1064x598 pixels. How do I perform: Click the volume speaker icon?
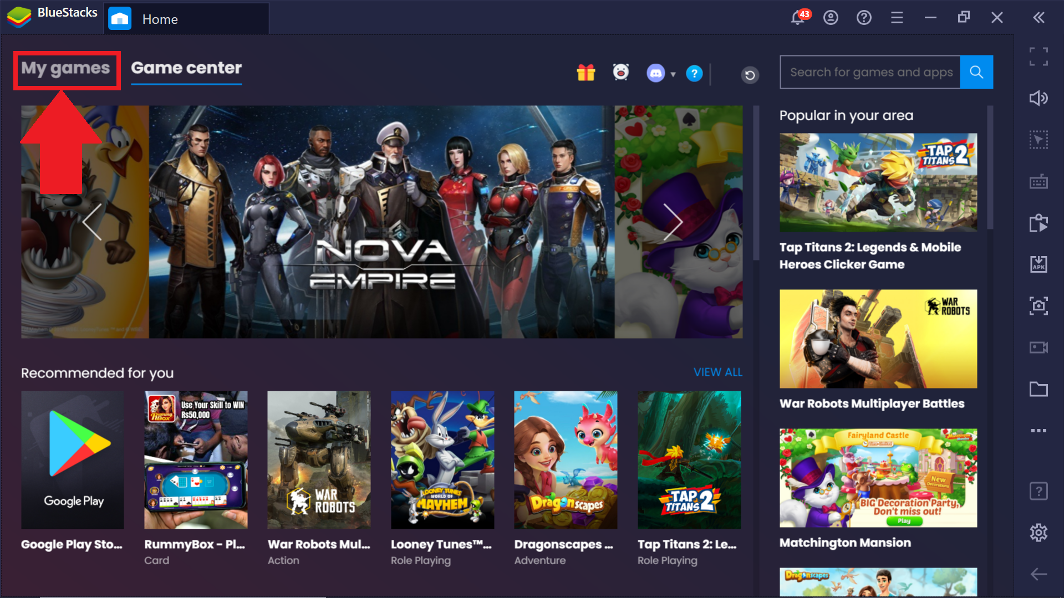click(x=1038, y=98)
